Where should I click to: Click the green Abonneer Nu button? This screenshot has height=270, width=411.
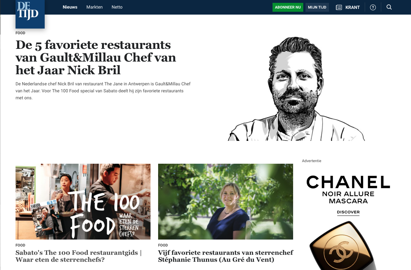(x=288, y=7)
